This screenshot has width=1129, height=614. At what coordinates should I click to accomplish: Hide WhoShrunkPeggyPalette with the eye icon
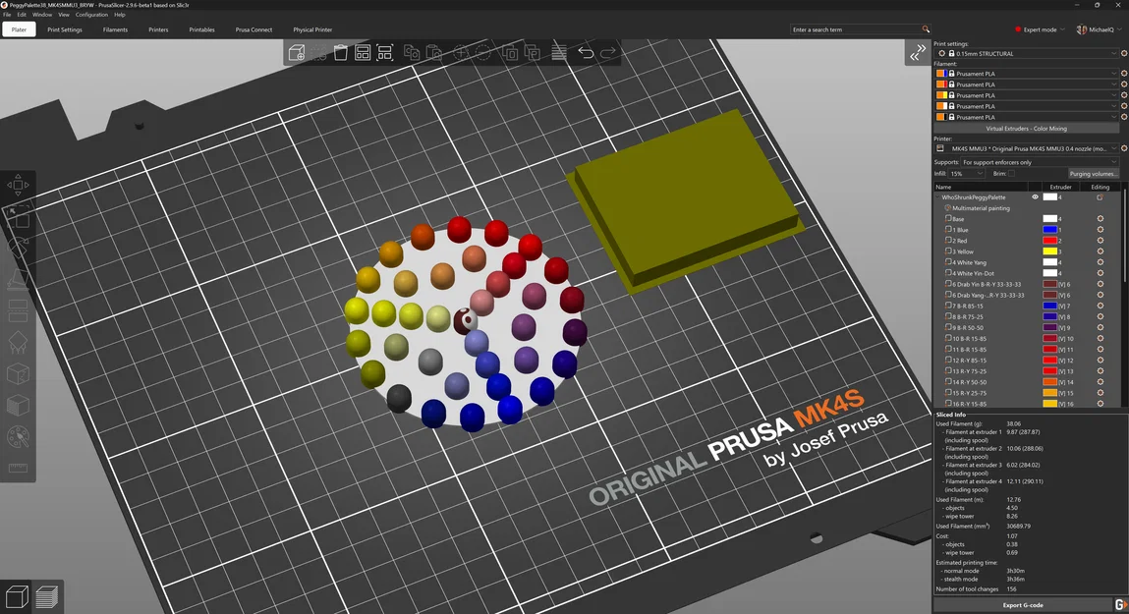(1036, 197)
